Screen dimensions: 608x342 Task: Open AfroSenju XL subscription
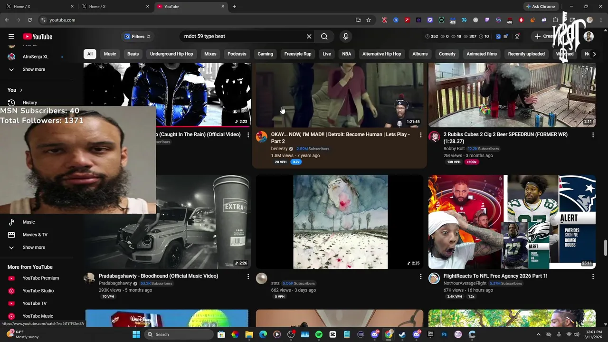tap(35, 57)
